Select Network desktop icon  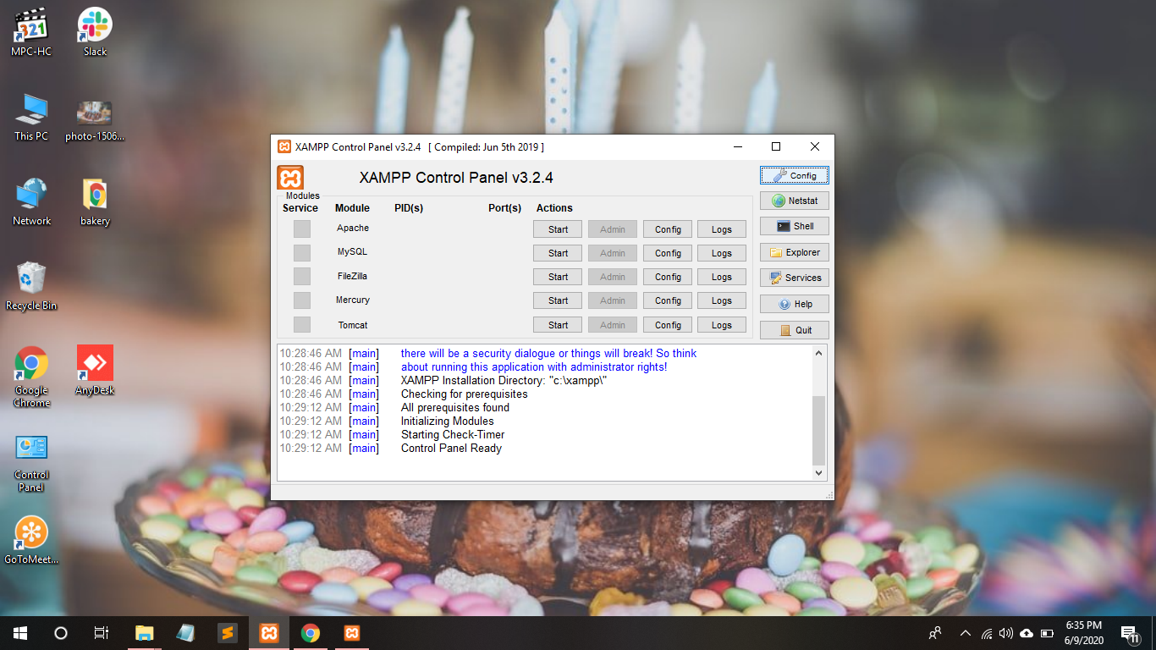(x=31, y=201)
